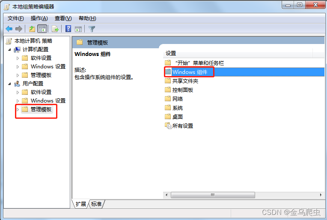Collapse the 计算机配置 tree node
This screenshot has width=327, height=220.
click(x=9, y=50)
